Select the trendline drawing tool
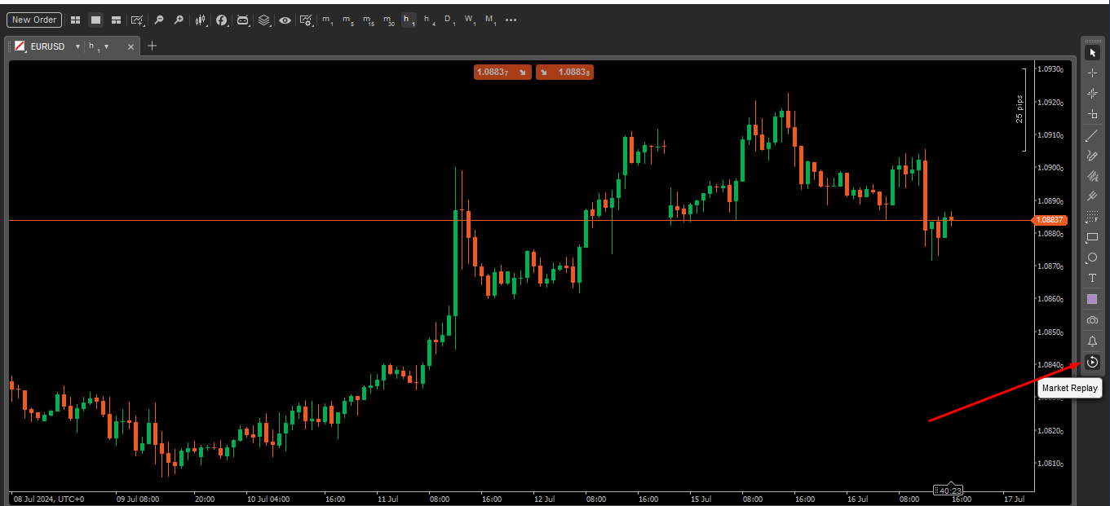The image size is (1110, 506). [1091, 135]
